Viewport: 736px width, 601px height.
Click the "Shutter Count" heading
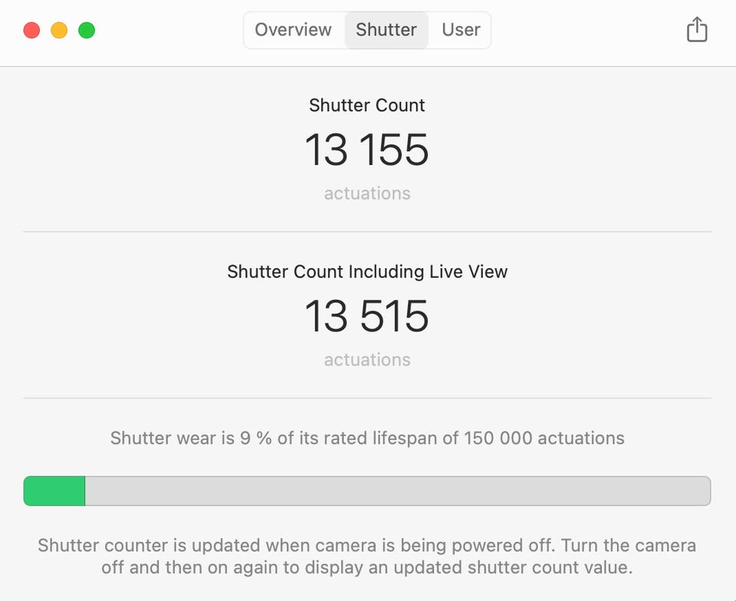tap(366, 105)
